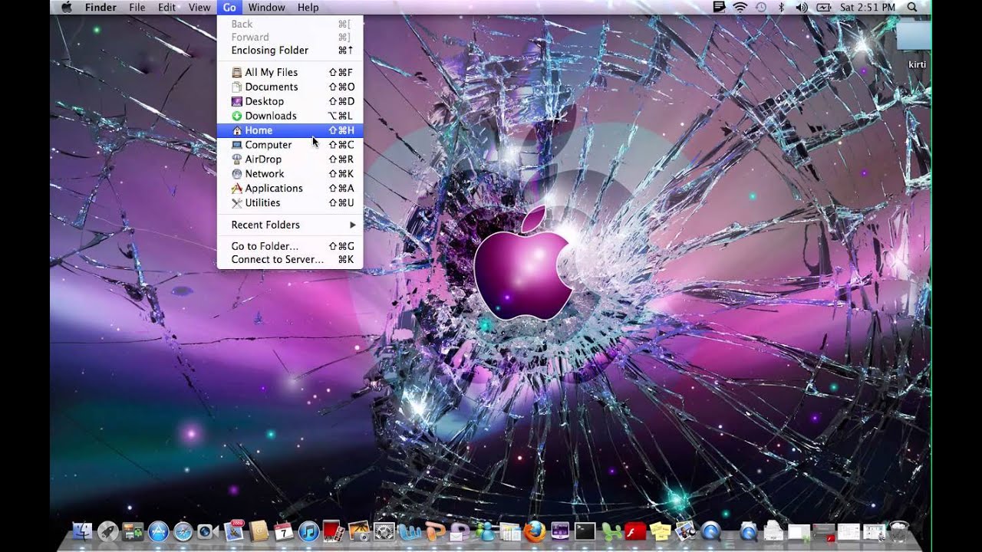982x552 pixels.
Task: Open QuickTime Player in the dock
Action: tap(710, 531)
